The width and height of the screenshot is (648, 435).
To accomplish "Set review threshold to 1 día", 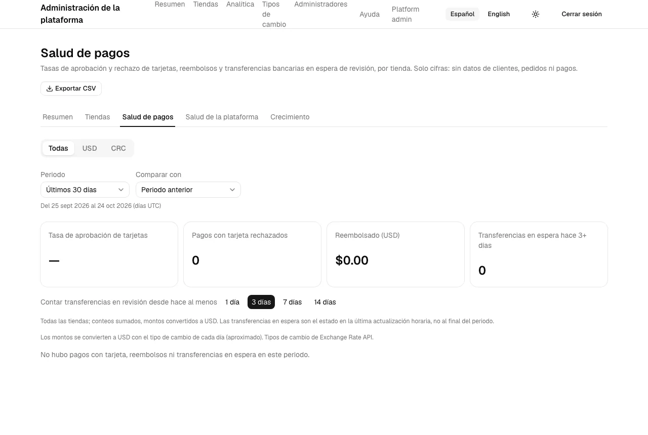I will (232, 302).
